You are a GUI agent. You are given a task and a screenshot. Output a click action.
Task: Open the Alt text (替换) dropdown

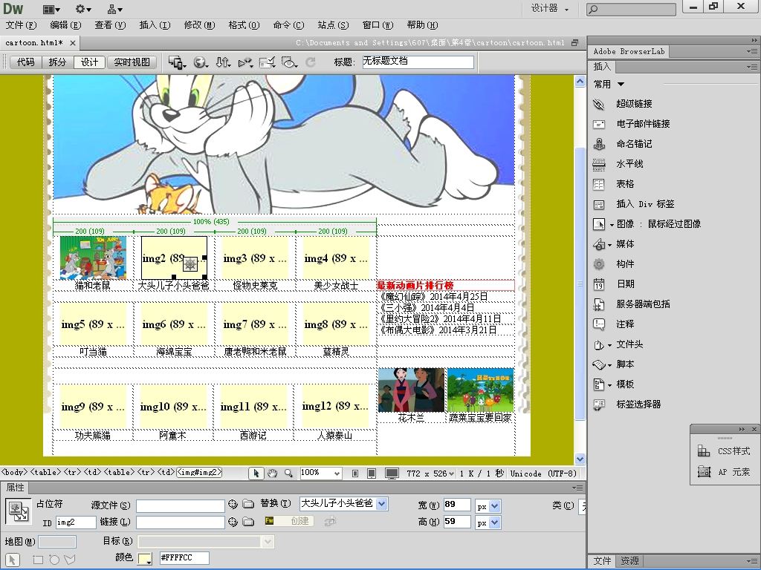pyautogui.click(x=382, y=504)
